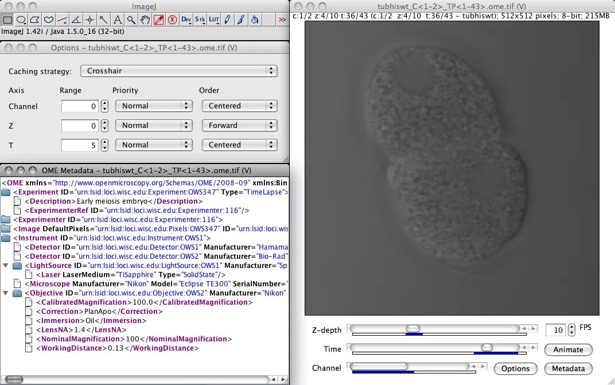The width and height of the screenshot is (615, 385).
Task: Select the Color picker eyedropper tool
Action: 158,20
